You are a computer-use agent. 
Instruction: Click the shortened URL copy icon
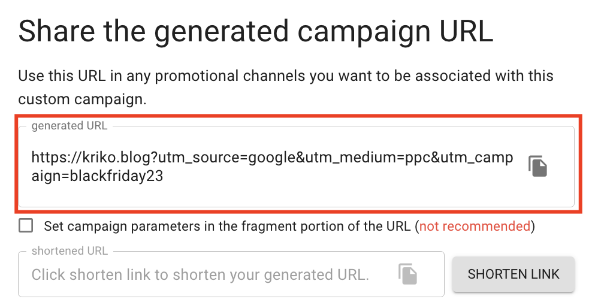[x=407, y=274]
